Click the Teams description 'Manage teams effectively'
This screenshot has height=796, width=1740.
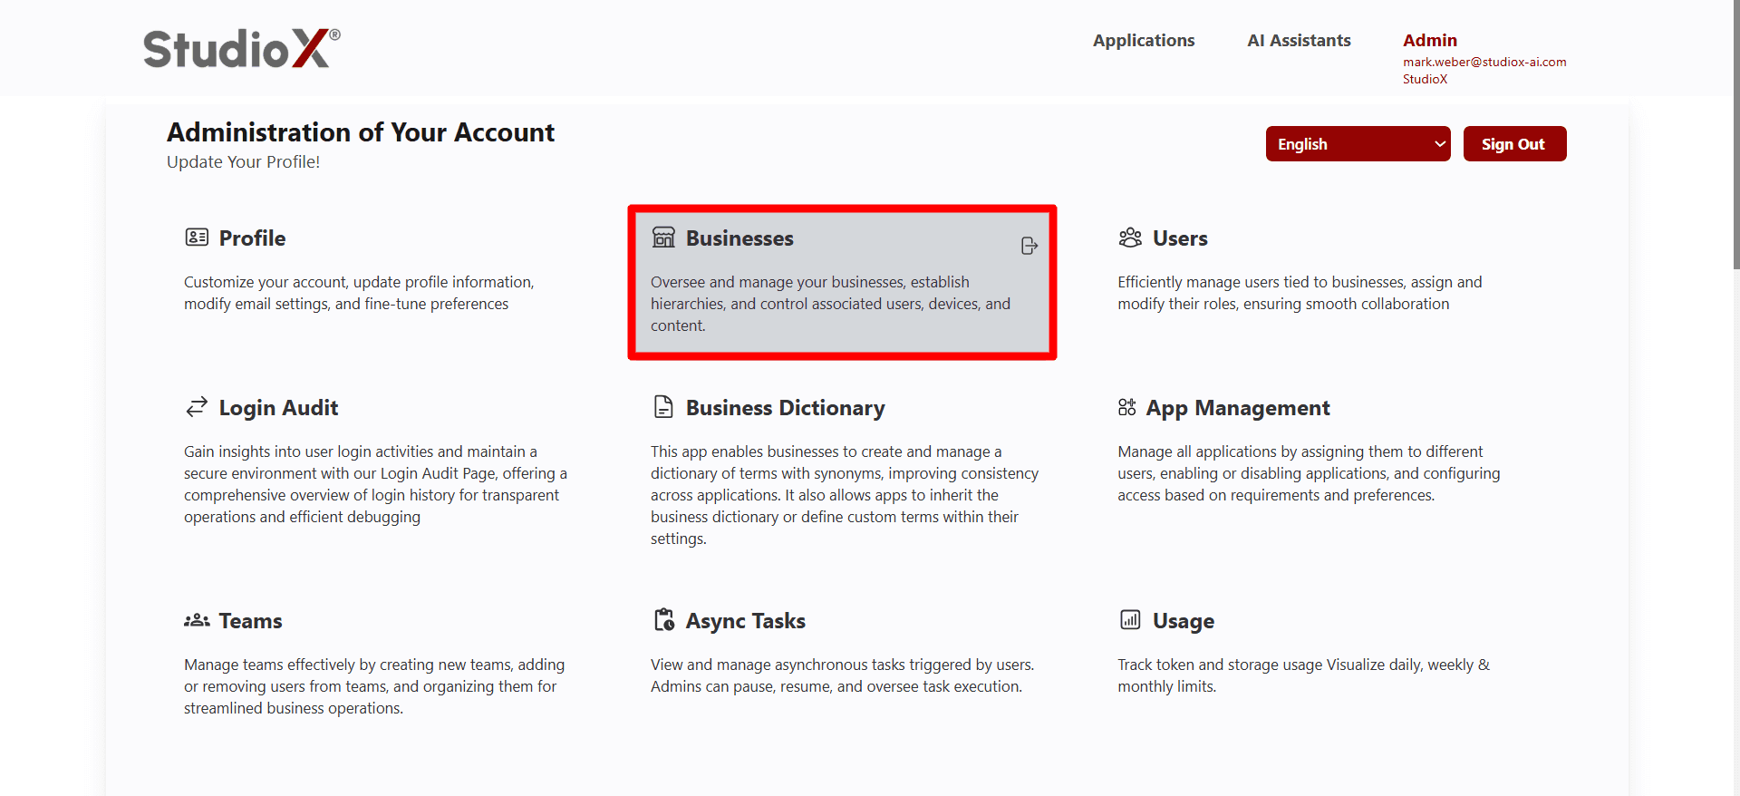pos(374,686)
